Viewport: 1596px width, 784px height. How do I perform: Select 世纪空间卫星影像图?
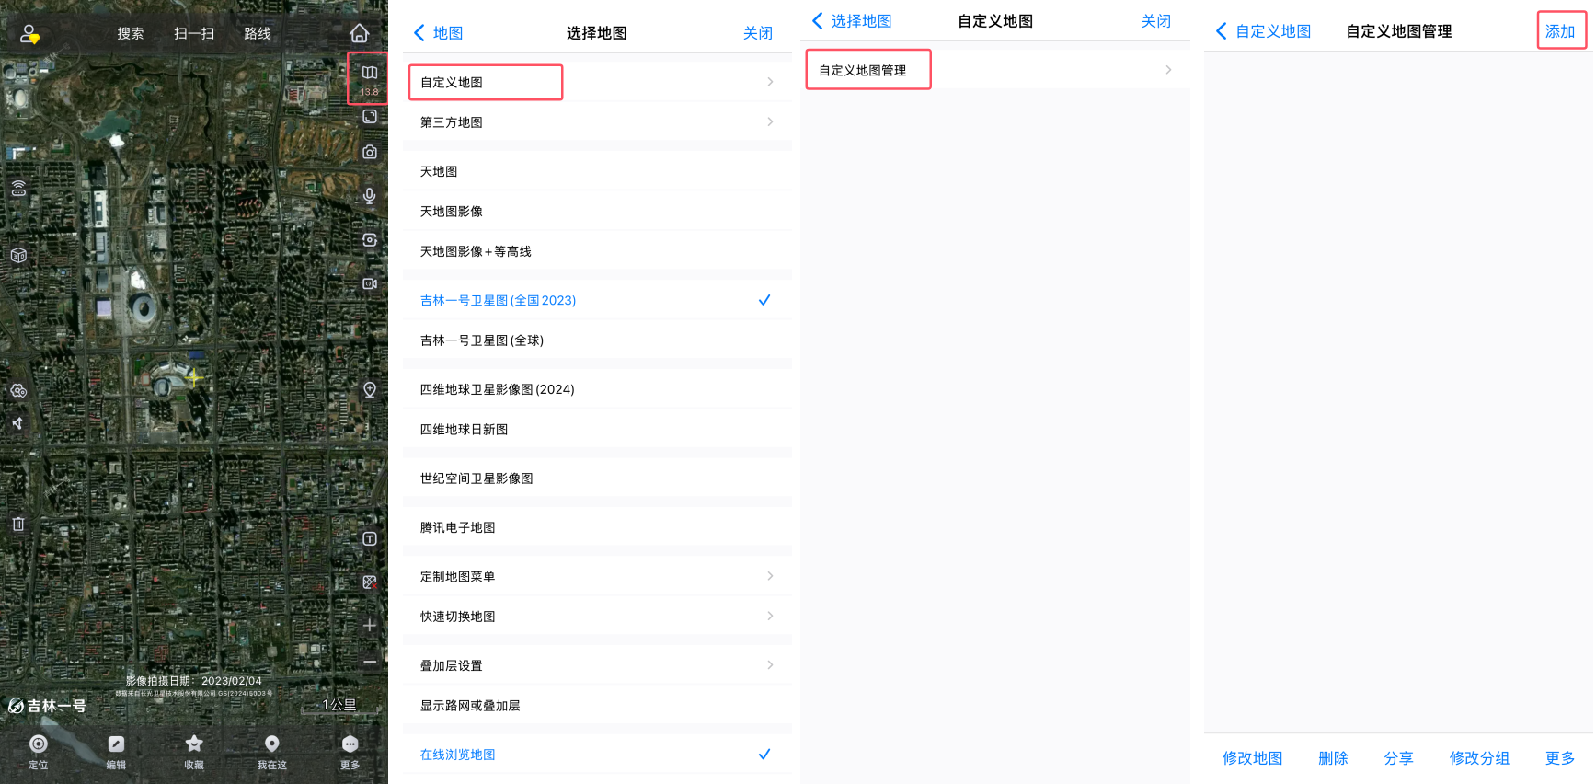pos(597,478)
